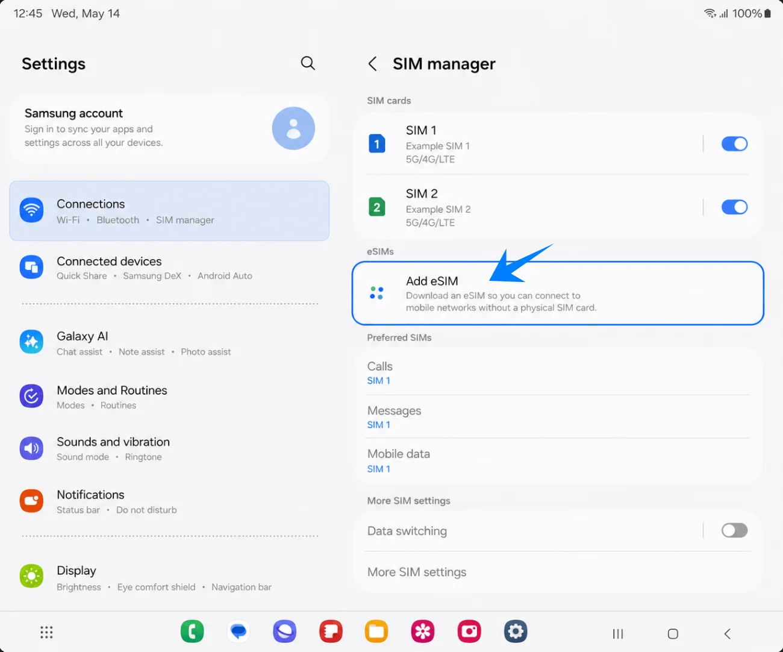Screen dimensions: 783x652
Task: Tap the Modes and Routines icon
Action: [31, 397]
